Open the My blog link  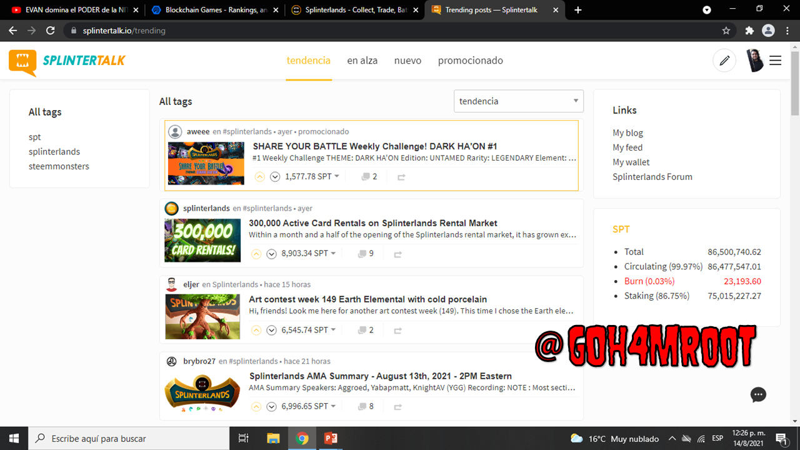tap(627, 133)
